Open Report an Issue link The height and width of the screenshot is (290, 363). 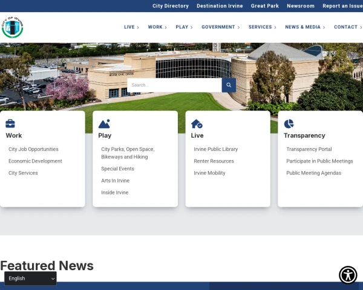pyautogui.click(x=342, y=6)
